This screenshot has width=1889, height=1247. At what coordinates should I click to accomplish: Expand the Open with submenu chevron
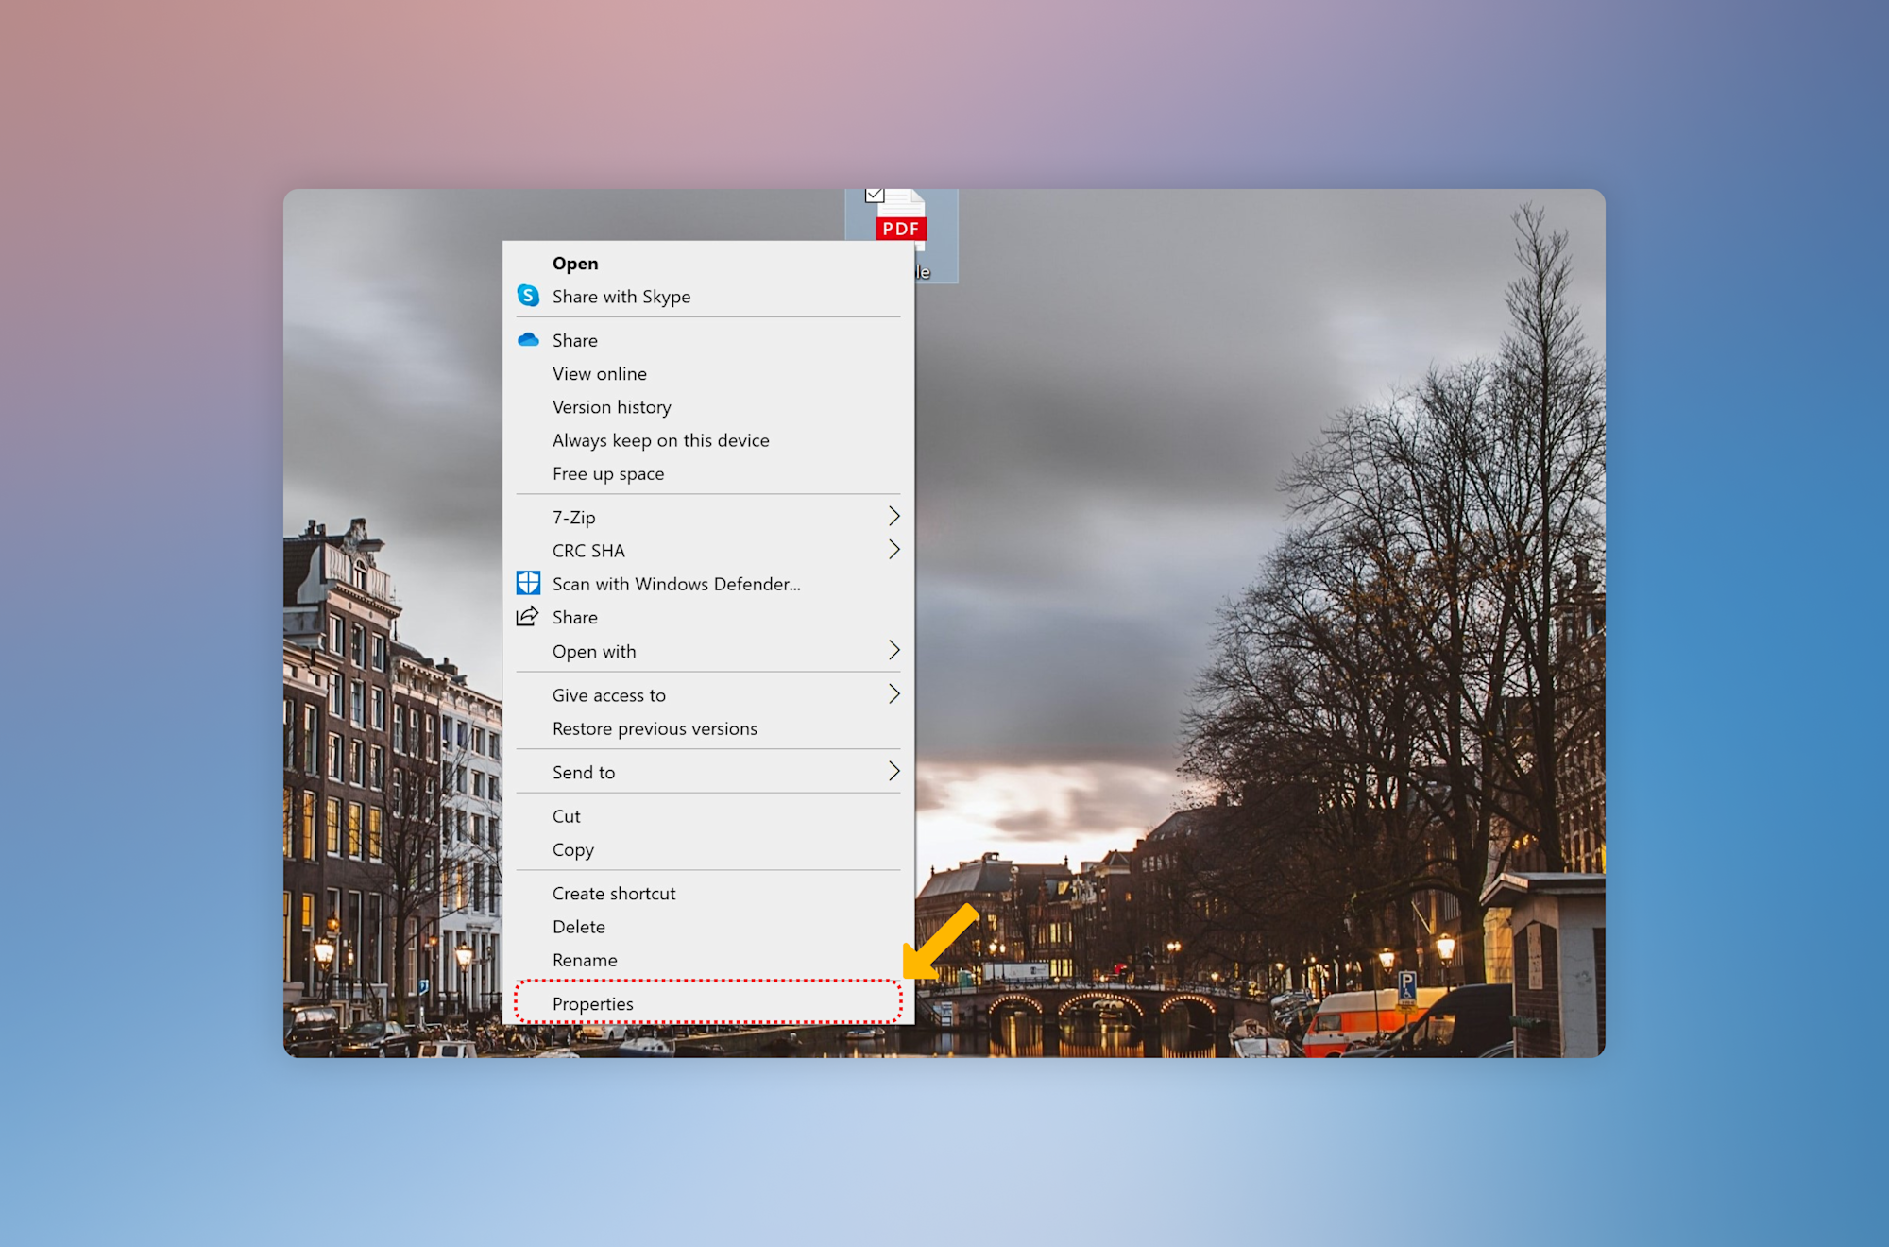pos(893,650)
